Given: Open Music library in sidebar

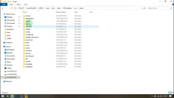Looking at the screenshot, I should coord(9,62).
